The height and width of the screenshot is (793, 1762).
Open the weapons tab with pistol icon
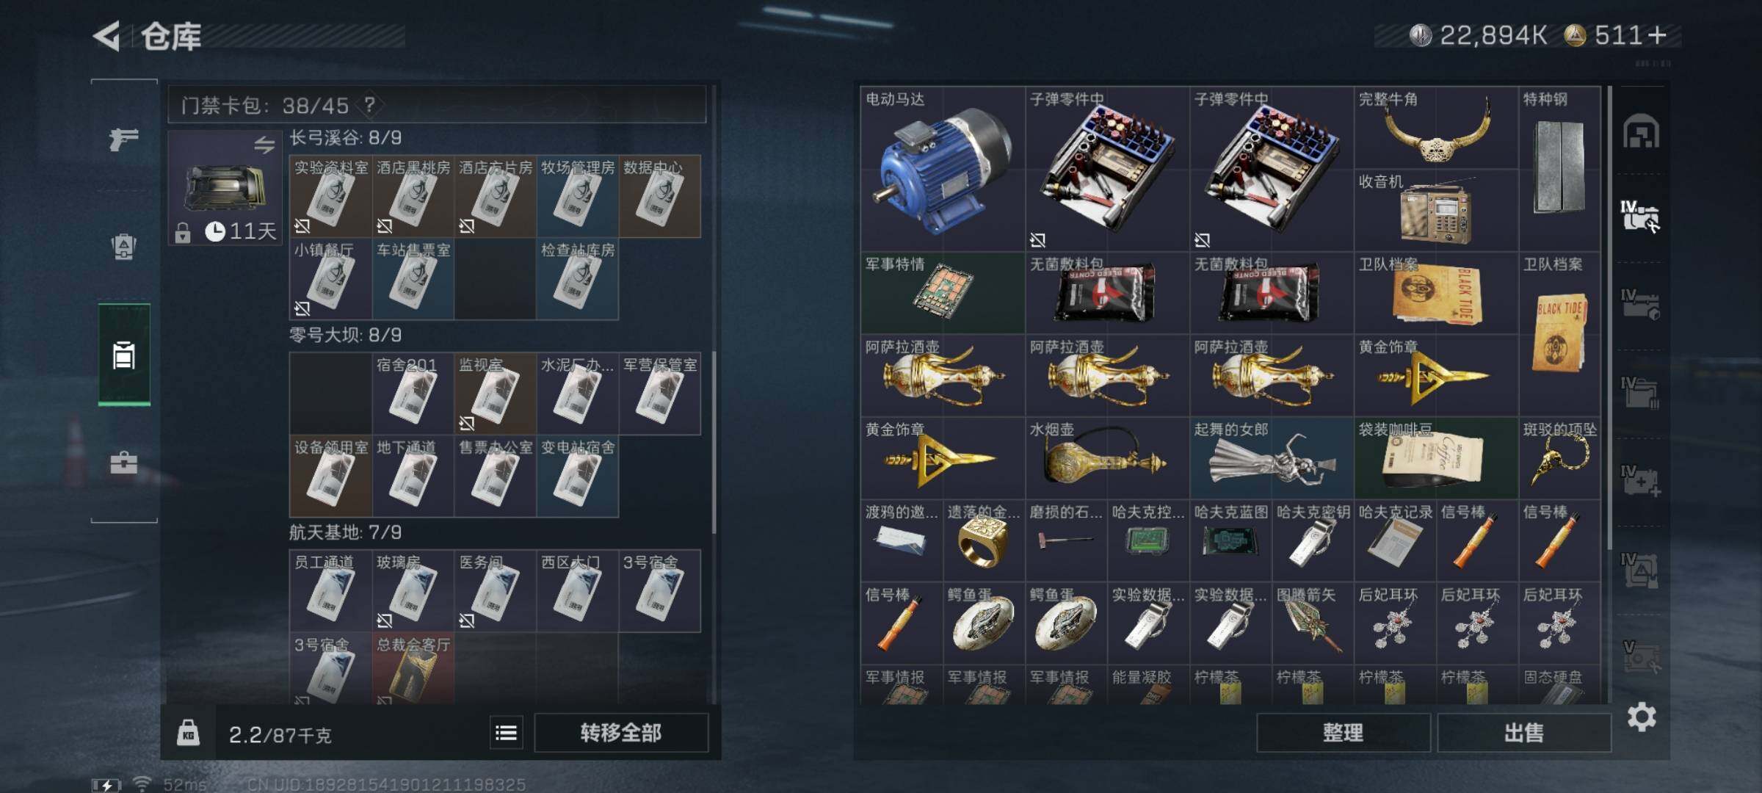123,138
